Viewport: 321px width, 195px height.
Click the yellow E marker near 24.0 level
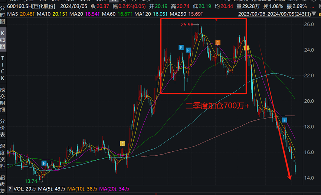point(247,48)
